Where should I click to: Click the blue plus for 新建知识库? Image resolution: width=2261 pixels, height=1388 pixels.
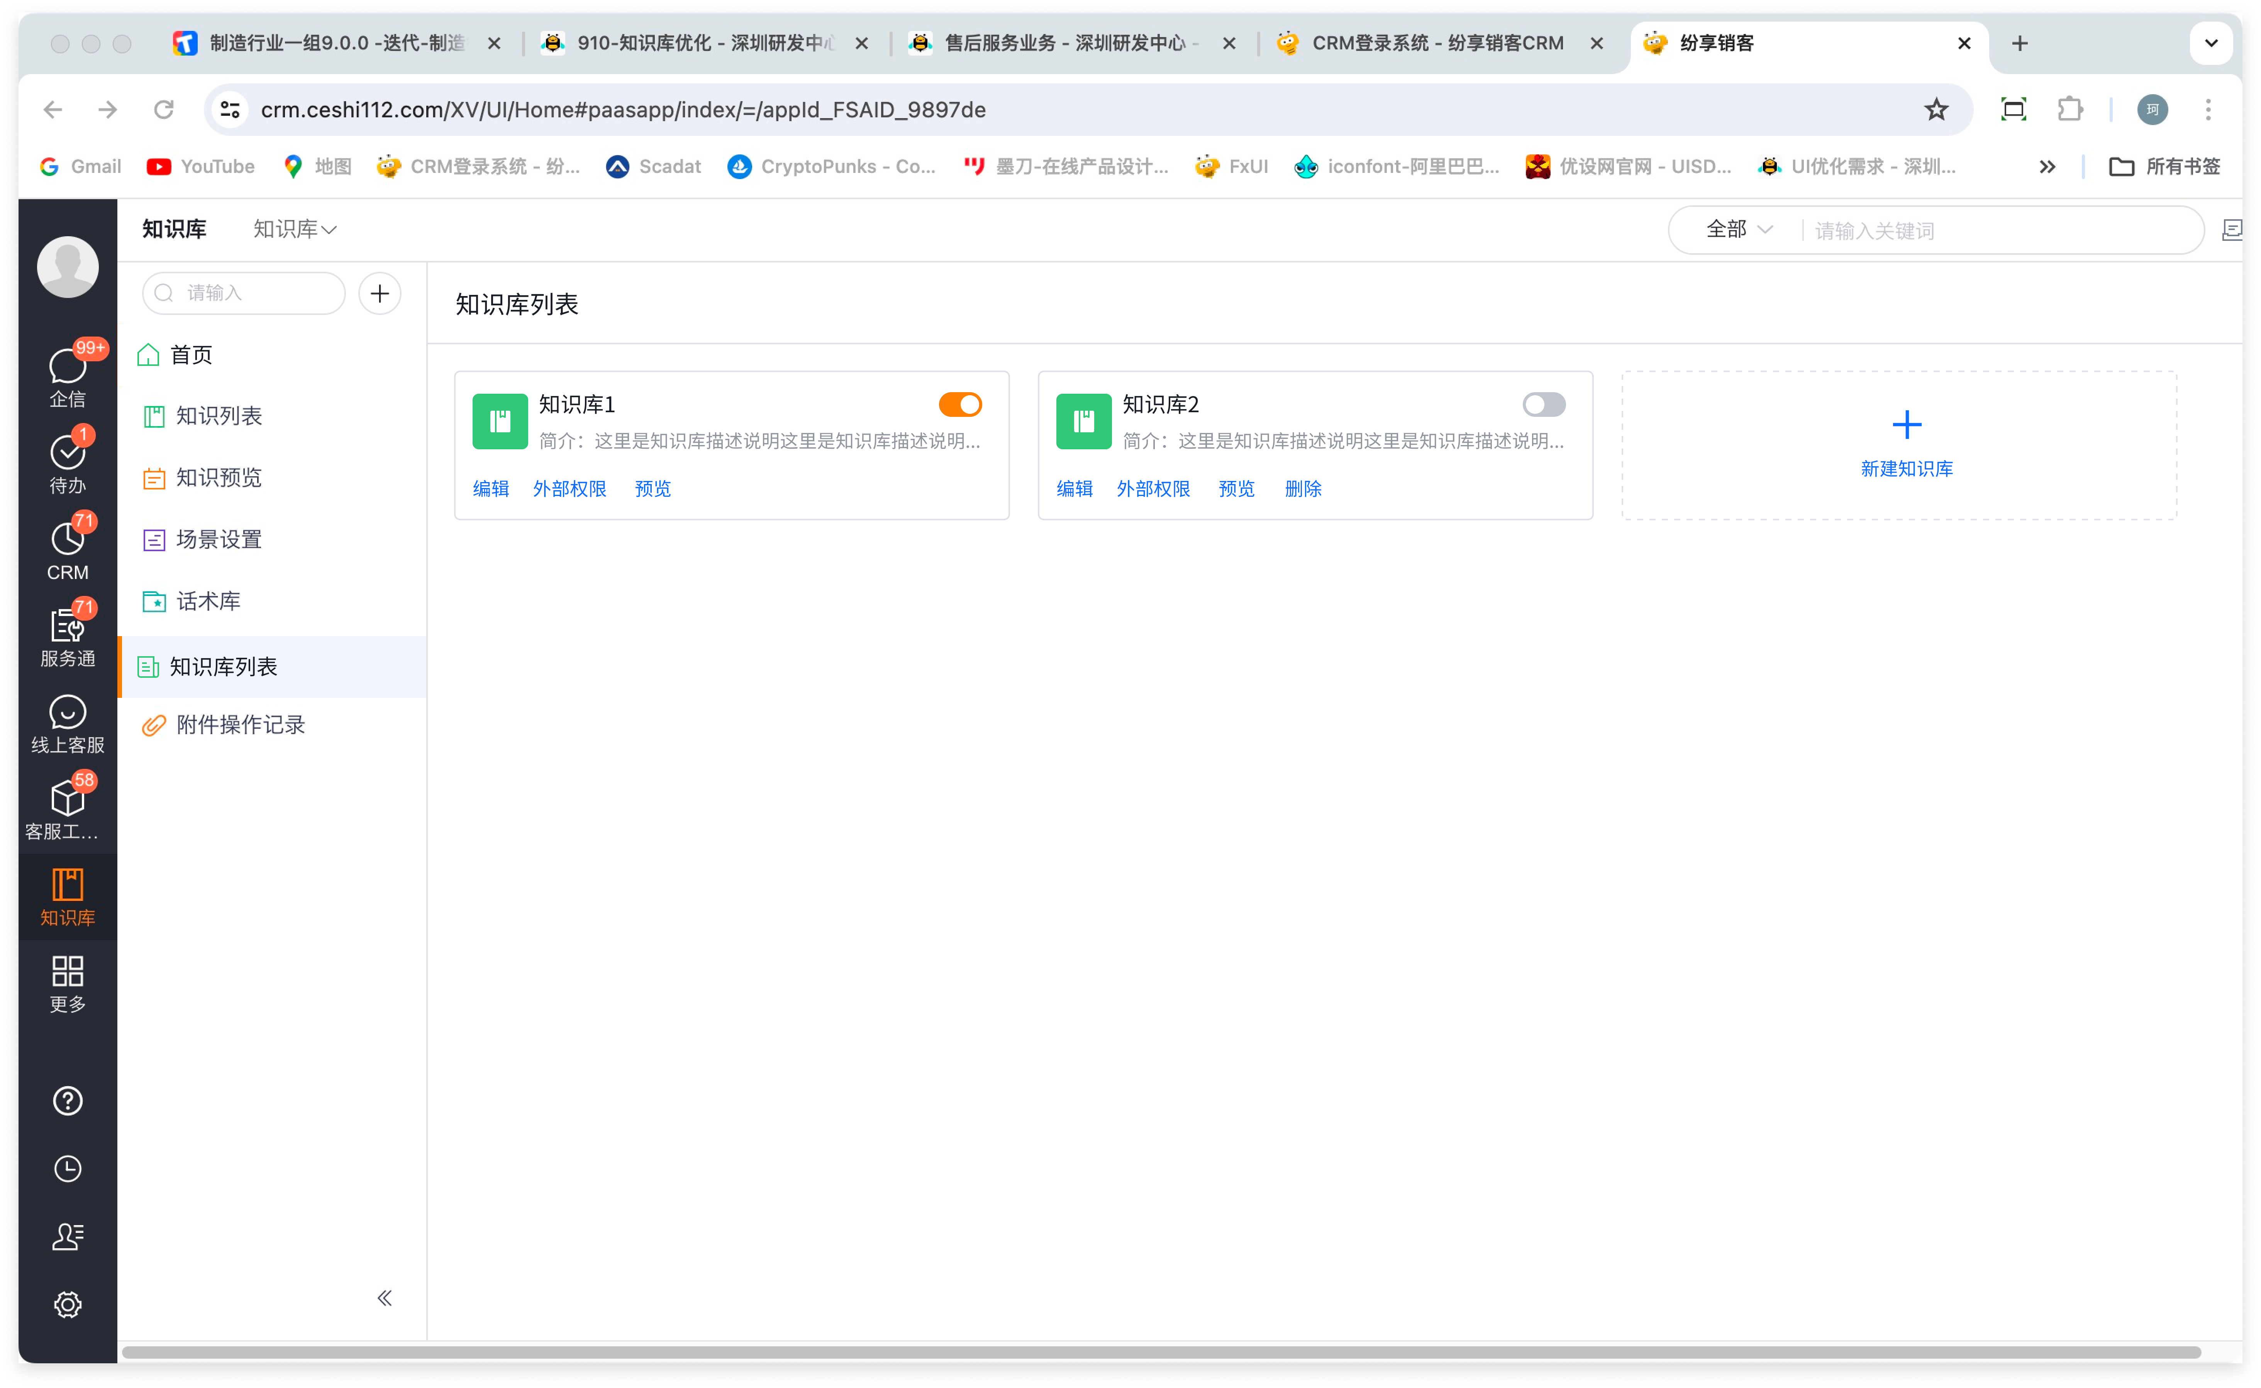tap(1907, 424)
